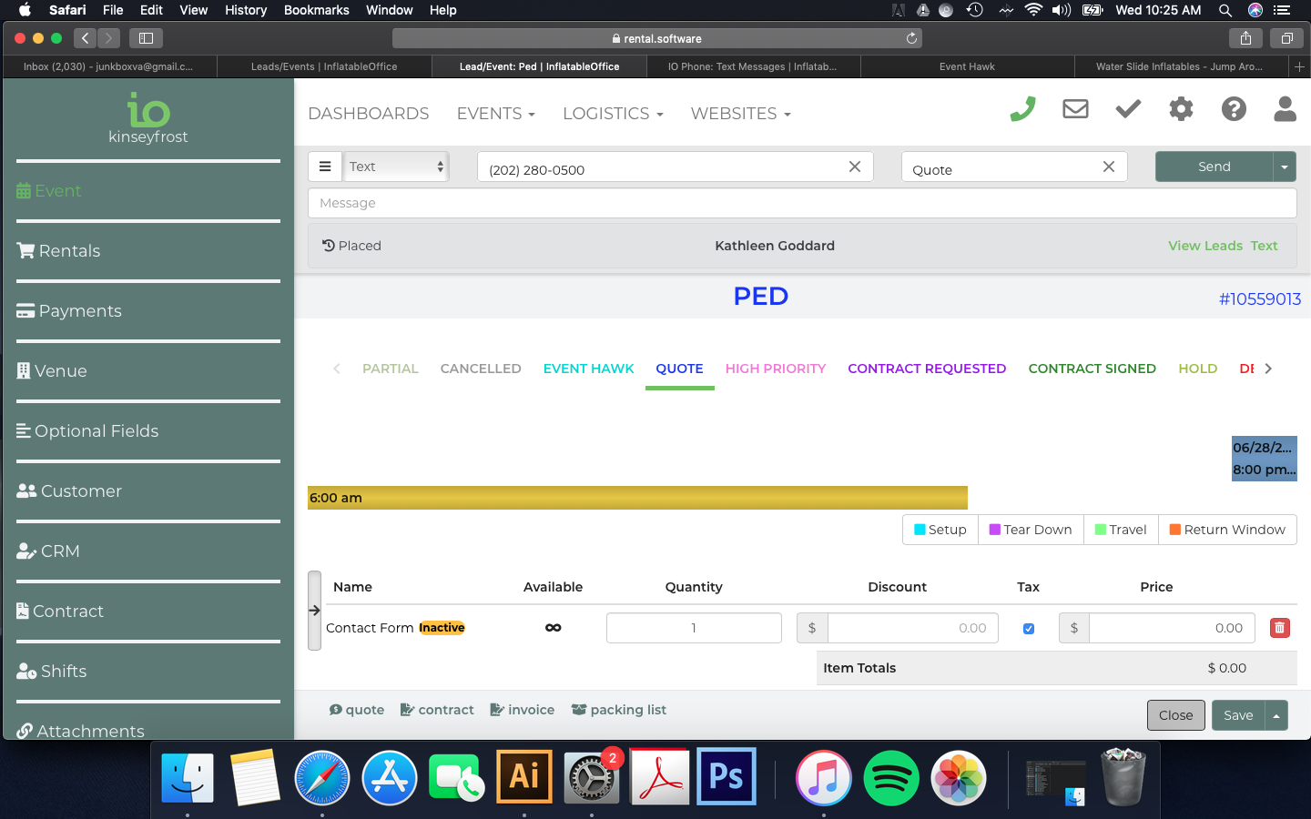Screen dimensions: 1311x819
Task: Delete Contact Form with red trash icon
Action: 1279,628
